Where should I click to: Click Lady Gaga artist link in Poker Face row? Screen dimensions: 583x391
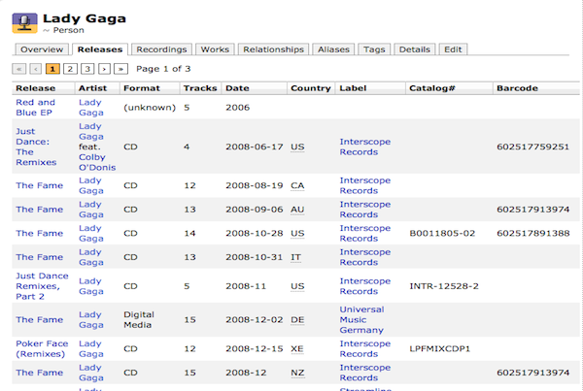pyautogui.click(x=91, y=348)
